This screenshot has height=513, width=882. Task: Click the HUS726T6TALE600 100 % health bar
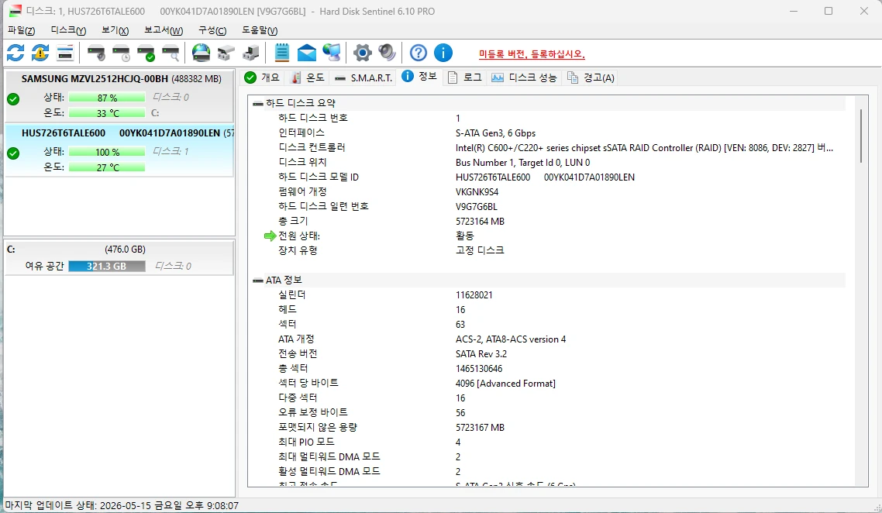click(x=107, y=152)
